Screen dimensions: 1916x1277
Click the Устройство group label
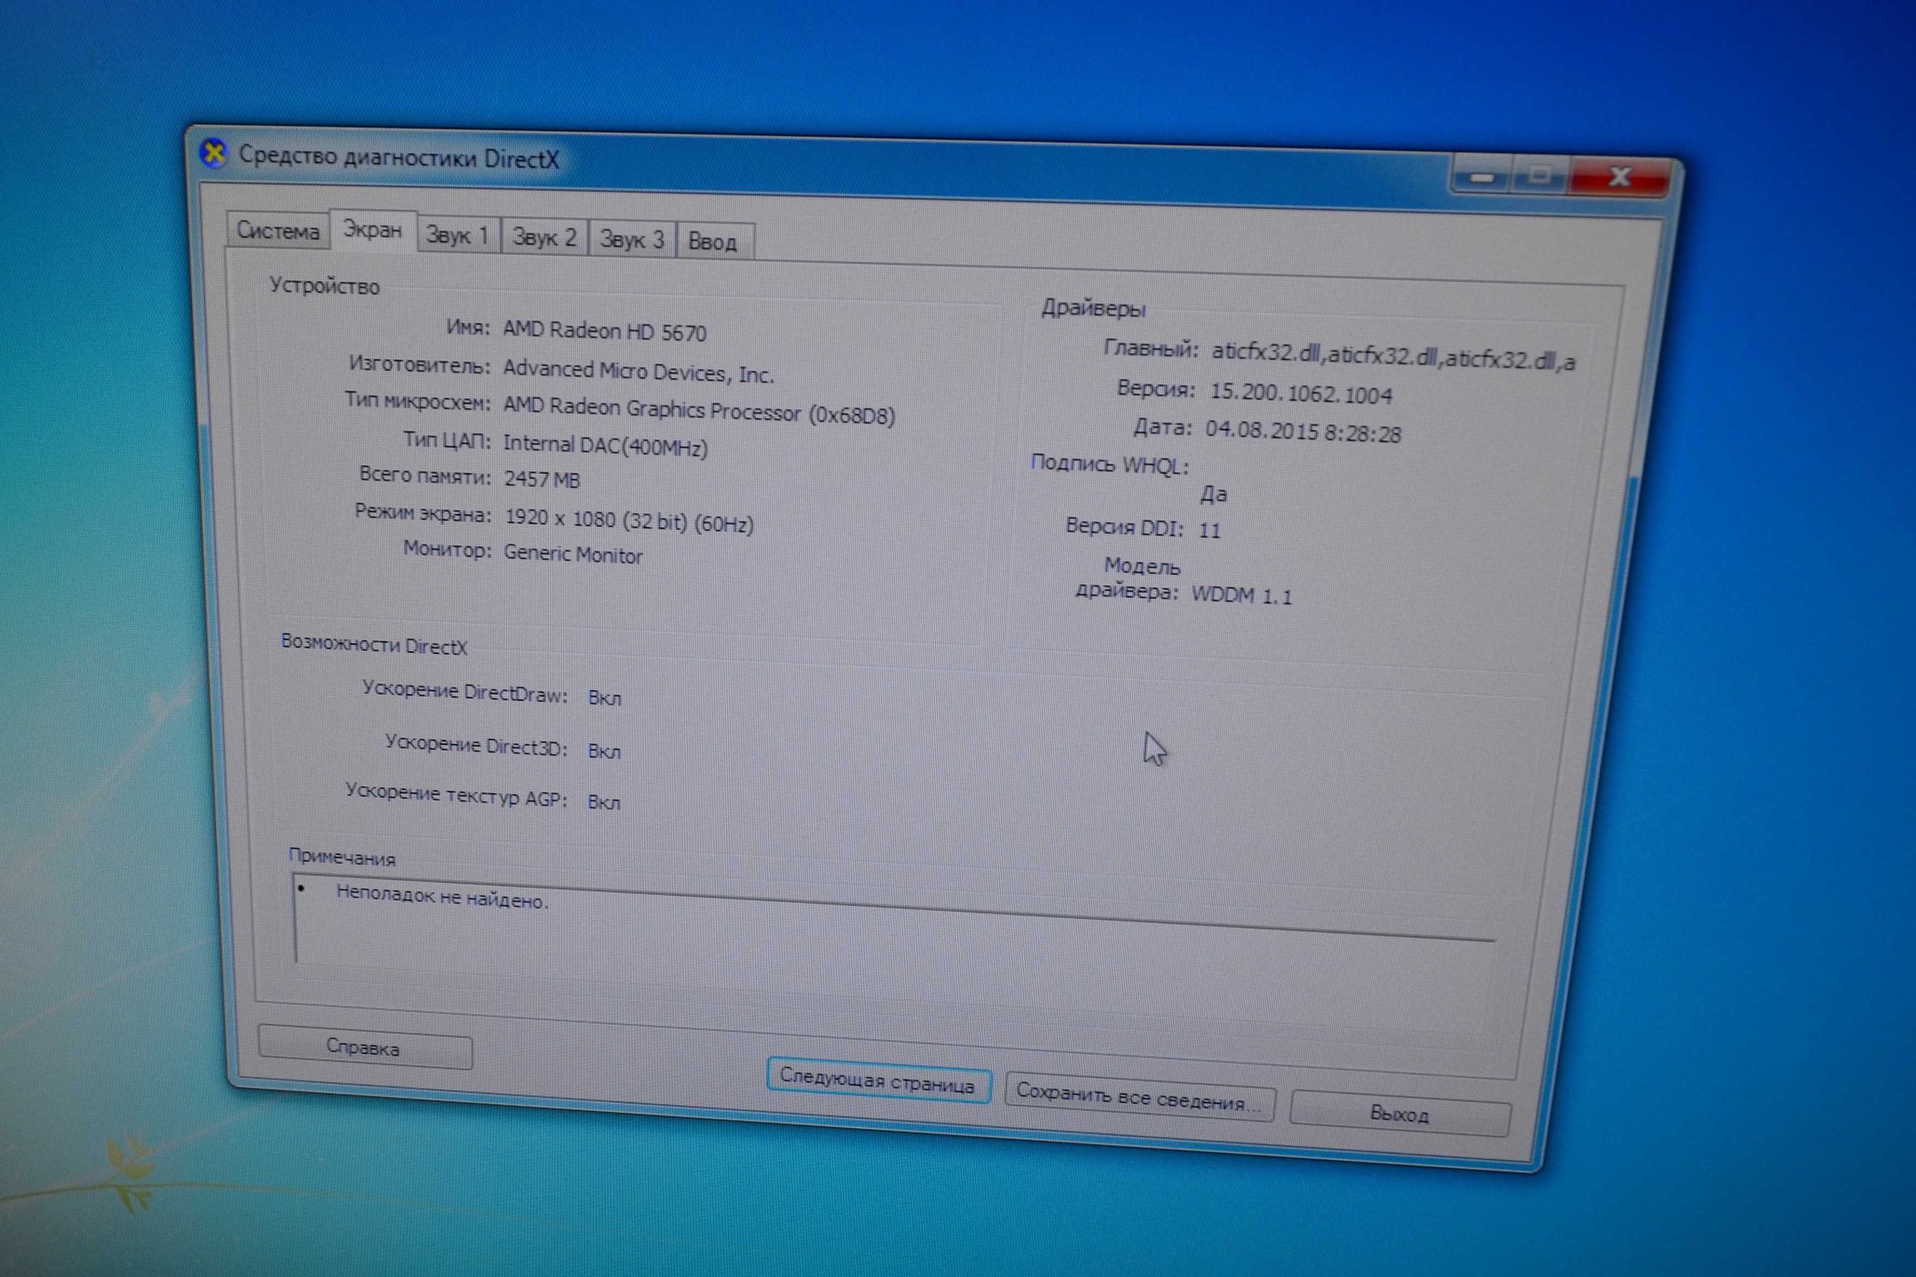coord(324,286)
